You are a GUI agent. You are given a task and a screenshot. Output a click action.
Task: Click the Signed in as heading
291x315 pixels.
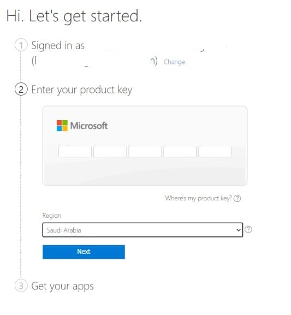pyautogui.click(x=58, y=46)
